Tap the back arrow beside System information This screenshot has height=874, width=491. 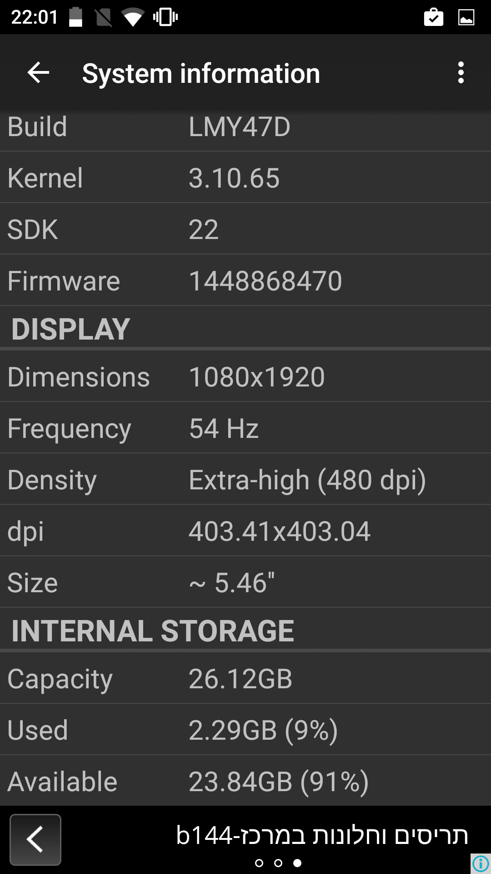coord(38,73)
